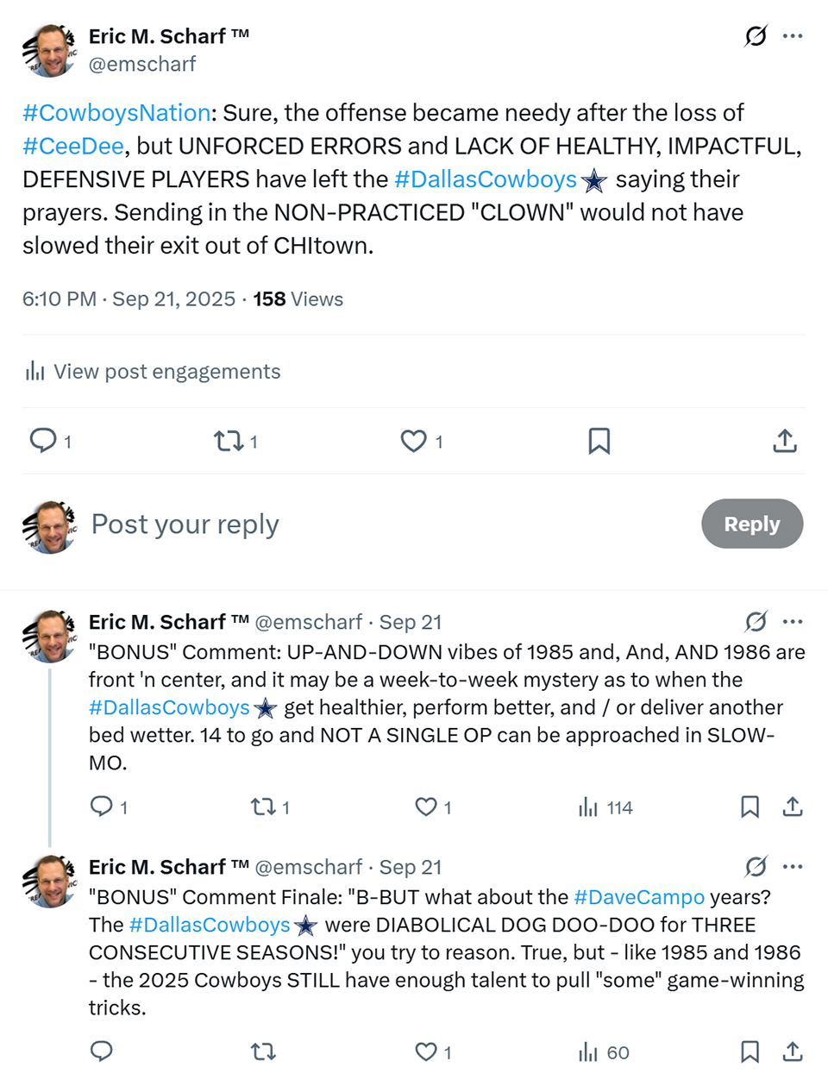Viewport: 828px width, 1086px height.
Task: Open the #CeeDee hashtag link
Action: 73,146
